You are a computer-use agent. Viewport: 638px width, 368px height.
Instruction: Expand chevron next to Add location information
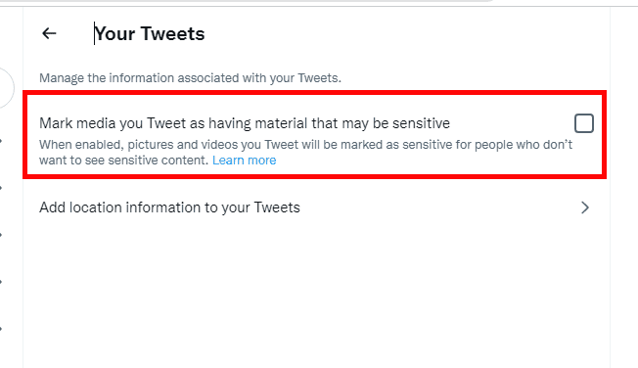[x=585, y=207]
